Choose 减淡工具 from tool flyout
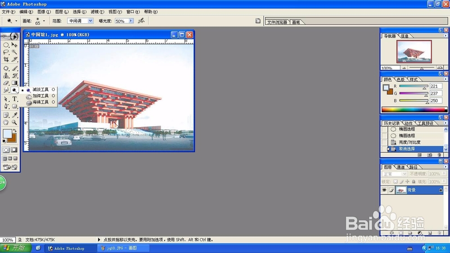Viewport: 450px width, 253px height. pos(38,90)
